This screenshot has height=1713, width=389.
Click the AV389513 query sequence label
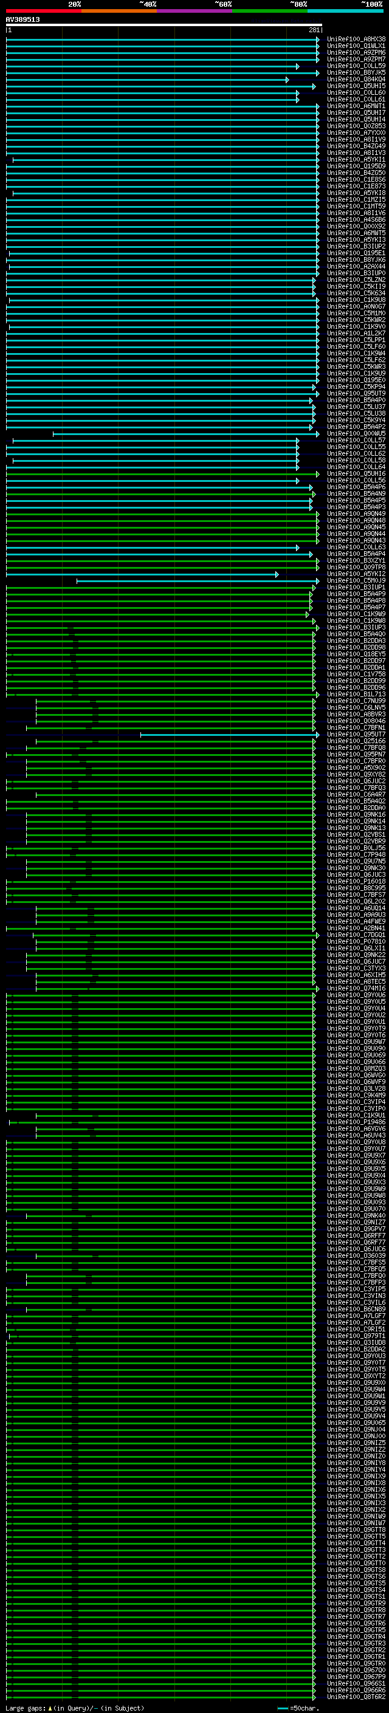click(x=22, y=19)
